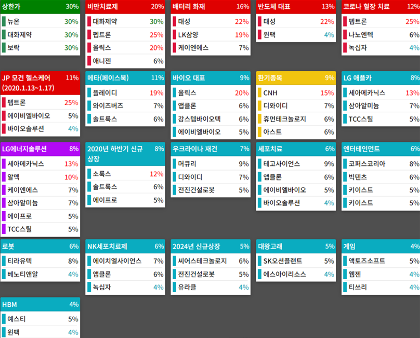
Task: Click 보락 stock row
Action: pos(40,48)
